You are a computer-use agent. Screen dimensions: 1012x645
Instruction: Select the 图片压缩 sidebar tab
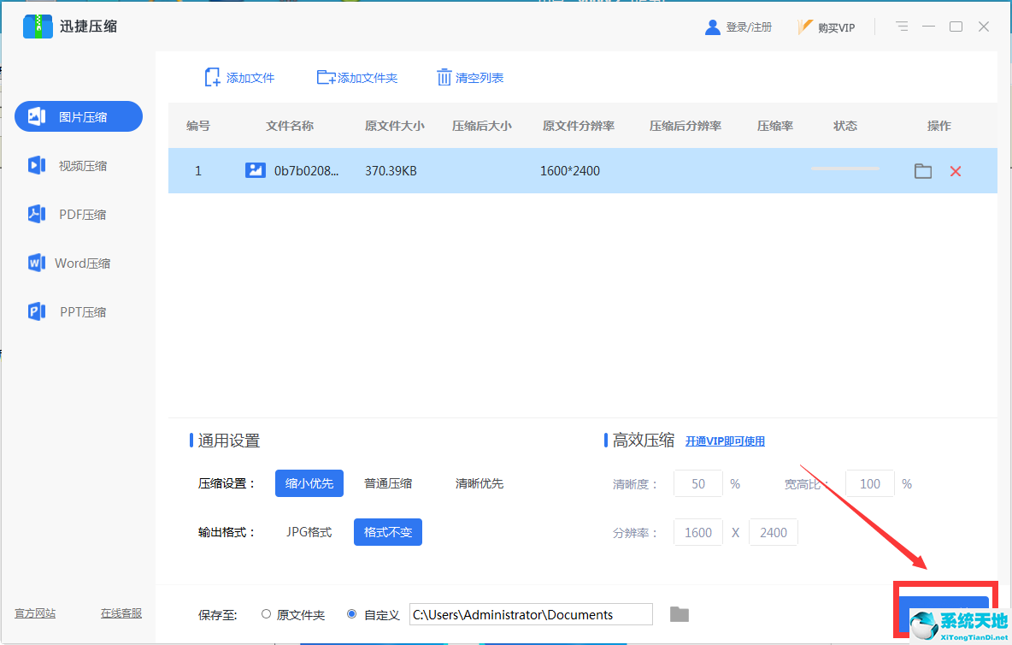click(79, 116)
